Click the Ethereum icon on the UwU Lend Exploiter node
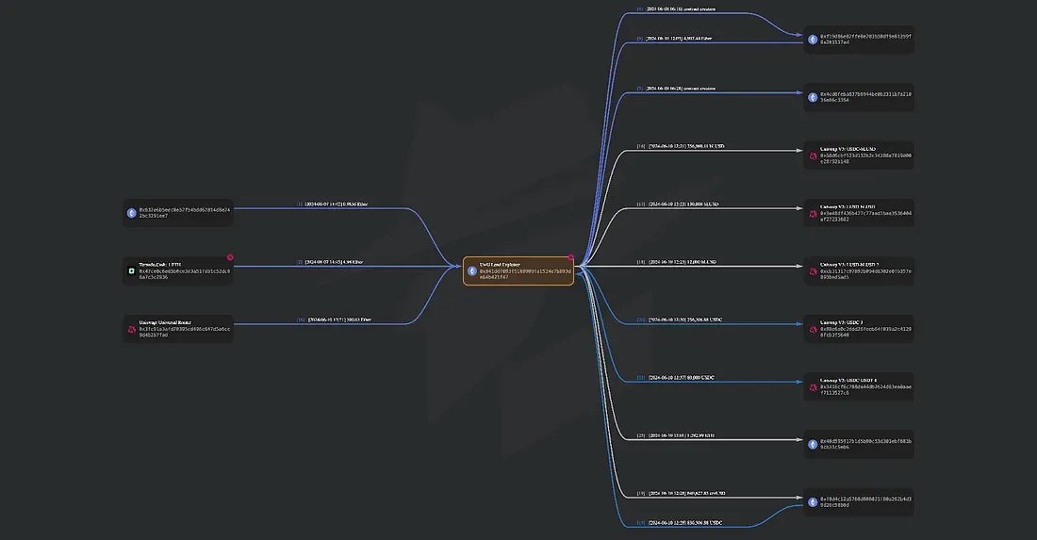 click(x=472, y=271)
